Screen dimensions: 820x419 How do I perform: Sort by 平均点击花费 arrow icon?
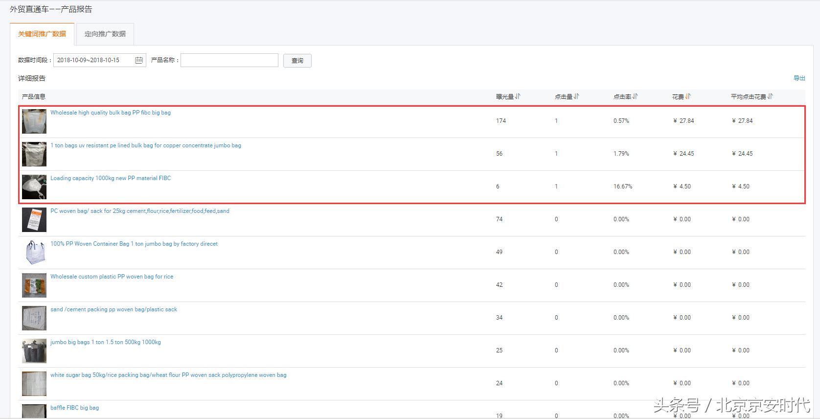(771, 96)
